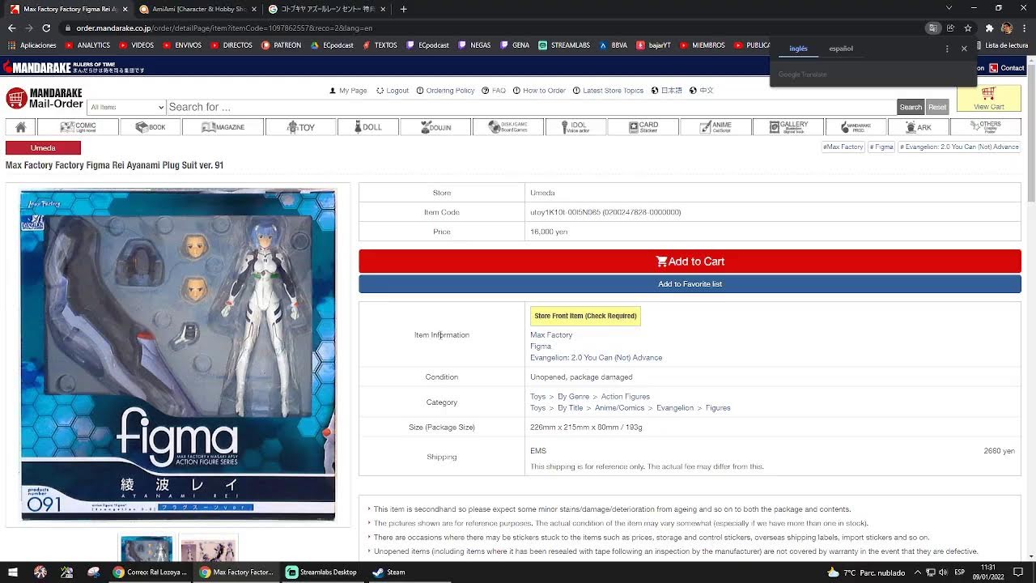Open the COMIC category
The width and height of the screenshot is (1036, 583).
pyautogui.click(x=78, y=127)
